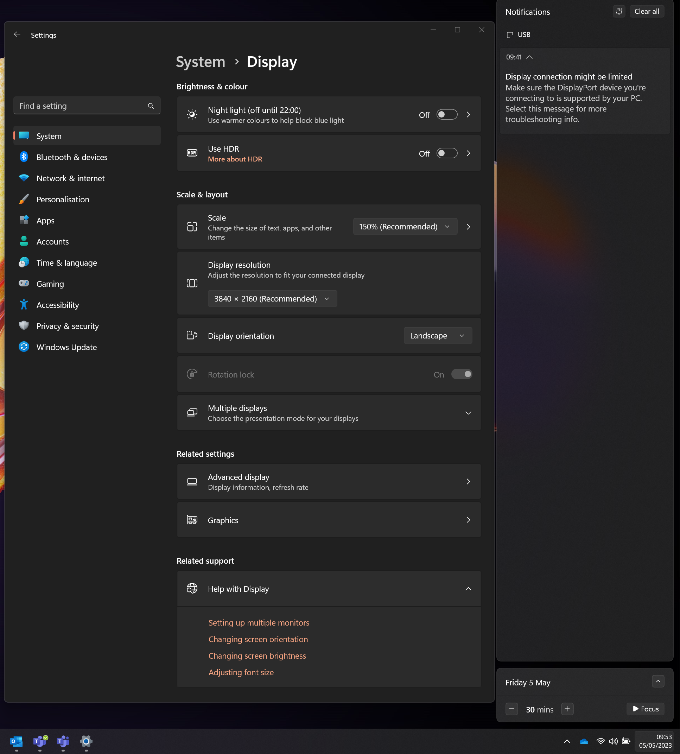This screenshot has height=754, width=680.
Task: Open Bluetooth & devices settings
Action: (72, 157)
